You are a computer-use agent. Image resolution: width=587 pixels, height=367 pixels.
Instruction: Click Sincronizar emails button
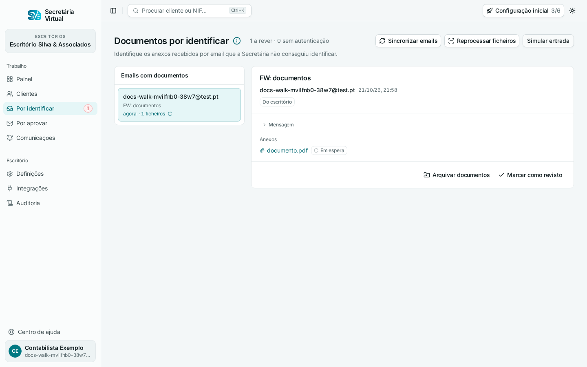click(x=408, y=41)
